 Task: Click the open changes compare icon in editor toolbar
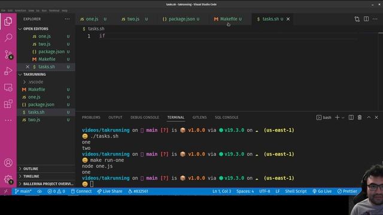tap(357, 19)
